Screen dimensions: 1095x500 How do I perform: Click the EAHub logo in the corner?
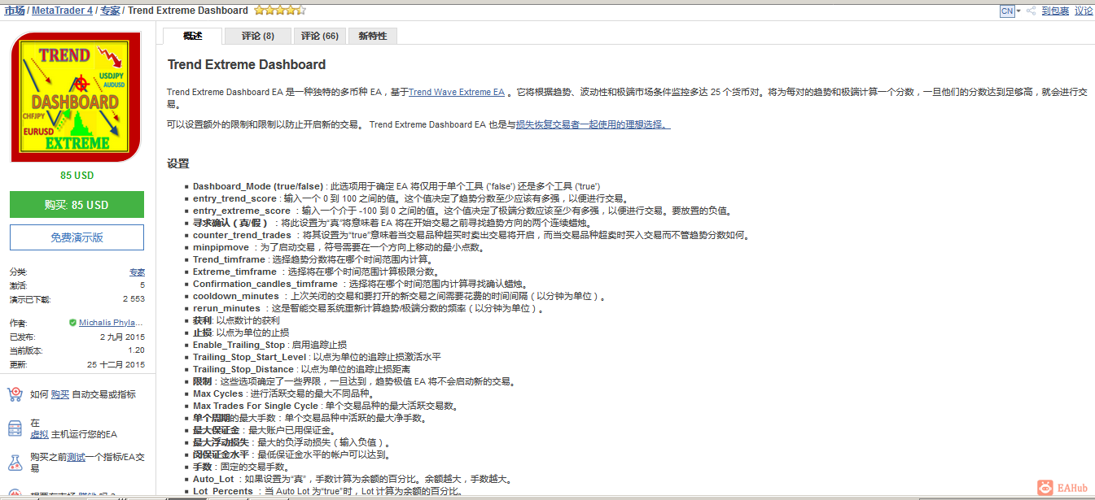tap(1062, 487)
